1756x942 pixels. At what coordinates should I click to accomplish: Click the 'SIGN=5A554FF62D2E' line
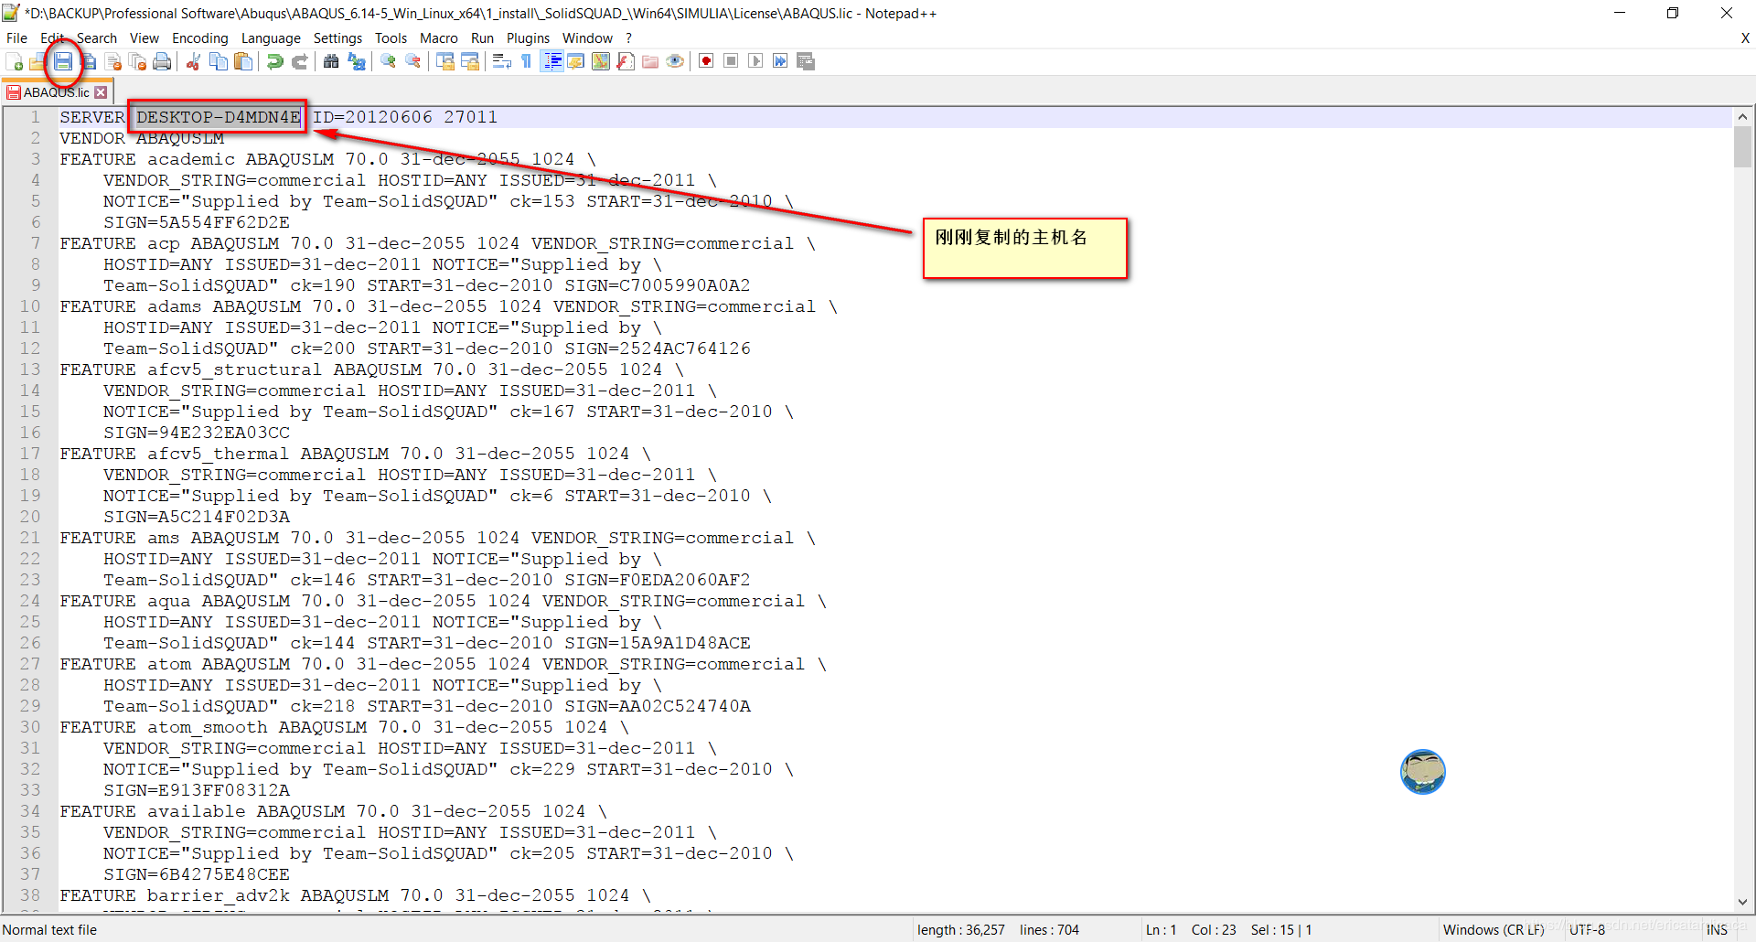click(x=196, y=222)
